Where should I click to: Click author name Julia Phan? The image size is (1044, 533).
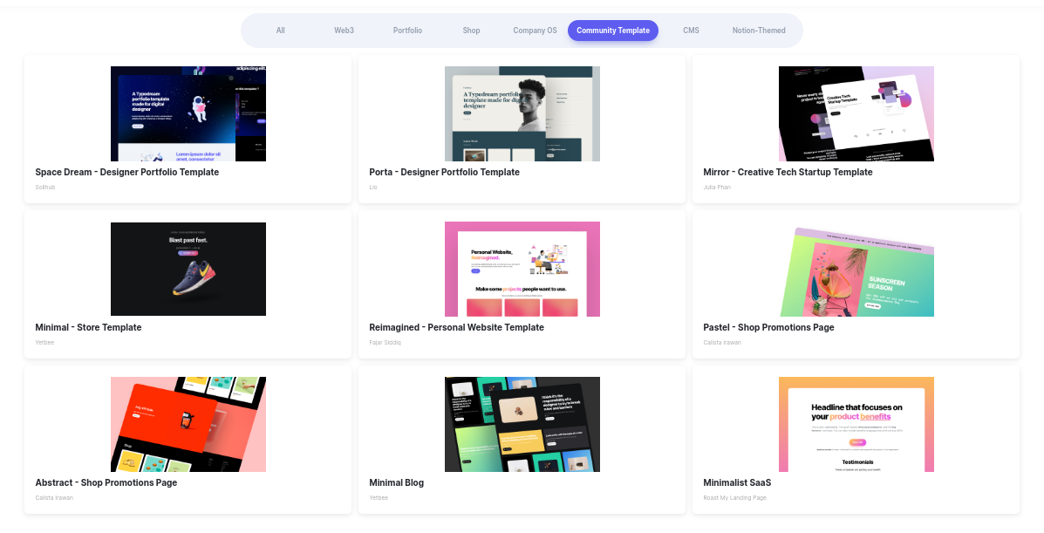pyautogui.click(x=717, y=188)
